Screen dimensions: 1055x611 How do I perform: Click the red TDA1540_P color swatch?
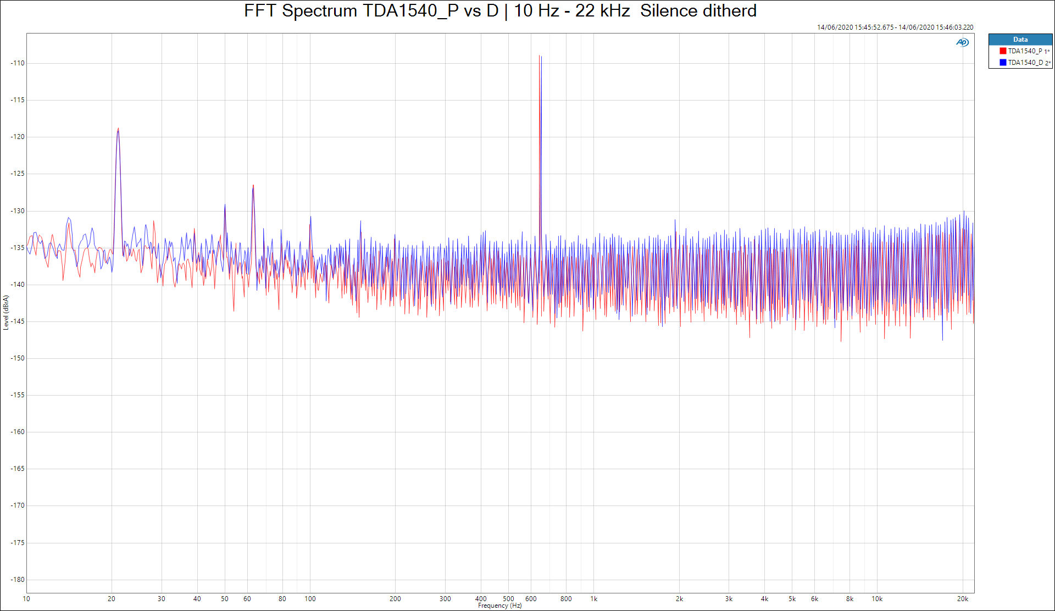pos(1003,51)
